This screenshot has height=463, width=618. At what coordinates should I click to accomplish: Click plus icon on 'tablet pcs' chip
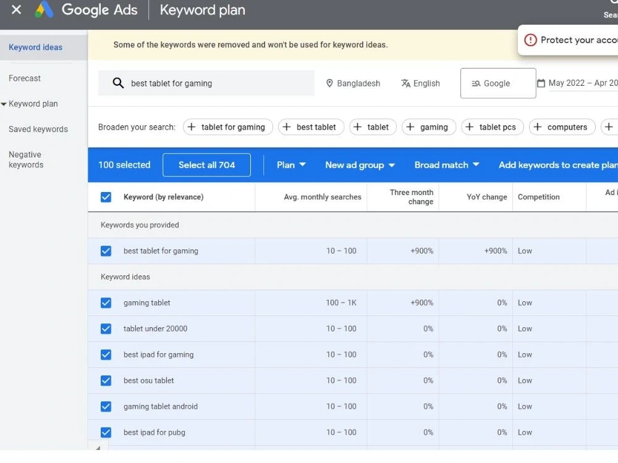click(x=470, y=127)
